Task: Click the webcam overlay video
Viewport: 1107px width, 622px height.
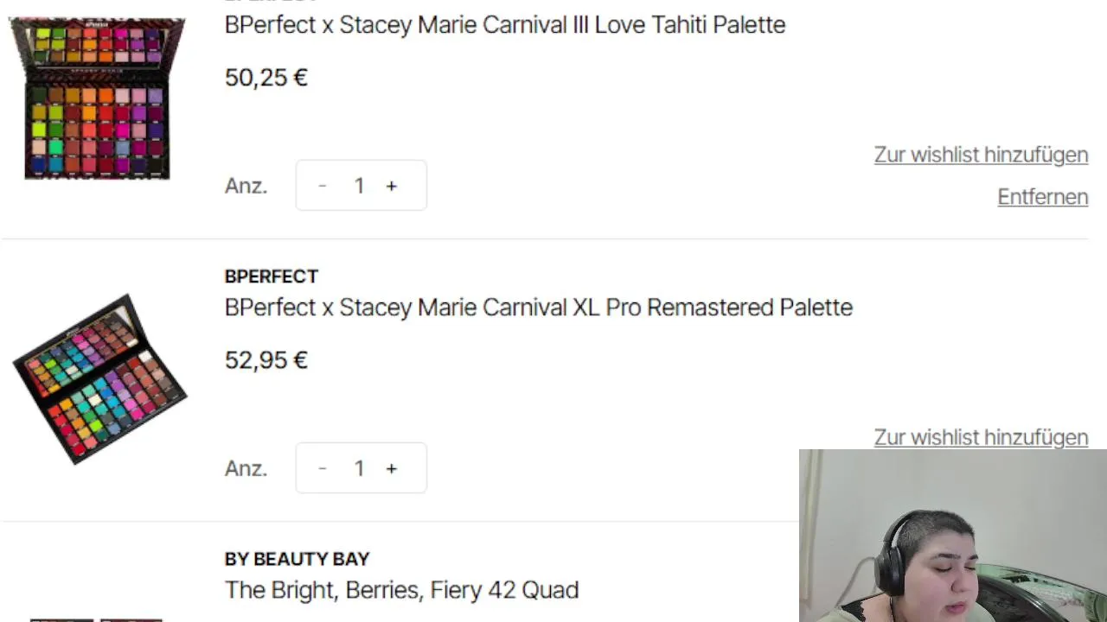Action: pos(952,536)
